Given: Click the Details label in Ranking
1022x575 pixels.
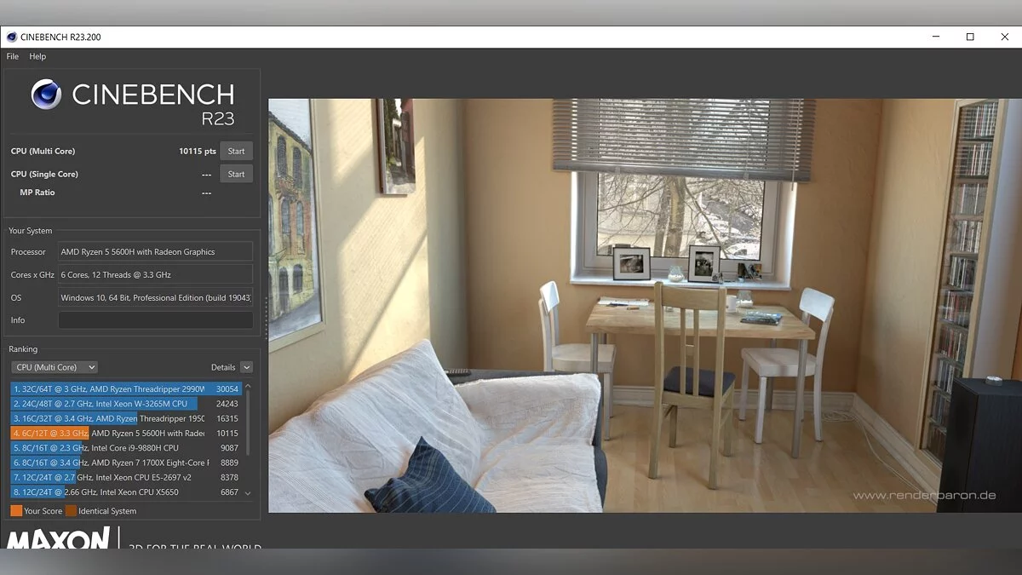Looking at the screenshot, I should pyautogui.click(x=223, y=367).
